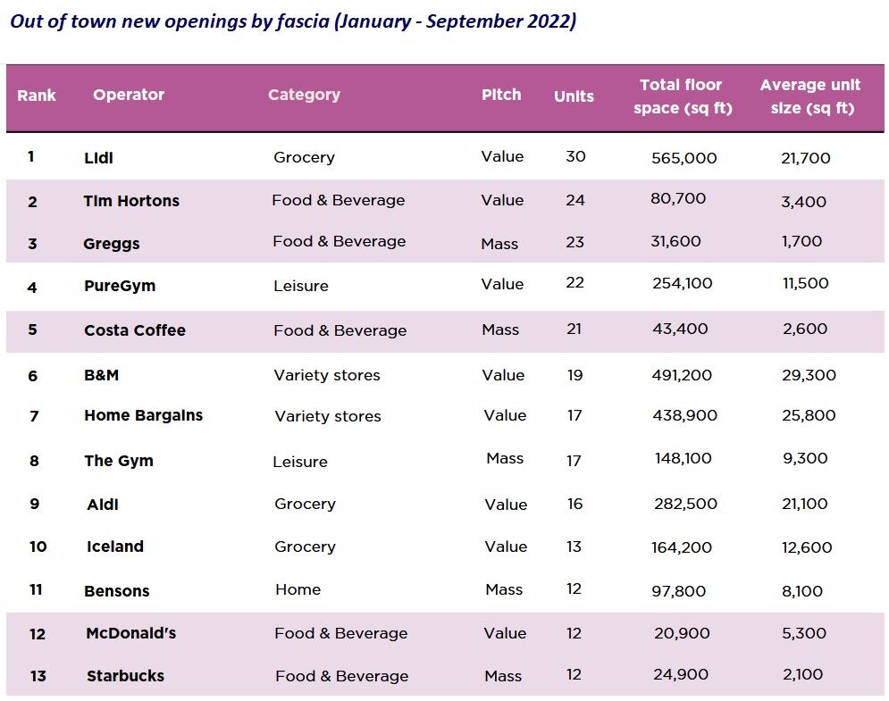Select the PureGym row operator

(120, 286)
